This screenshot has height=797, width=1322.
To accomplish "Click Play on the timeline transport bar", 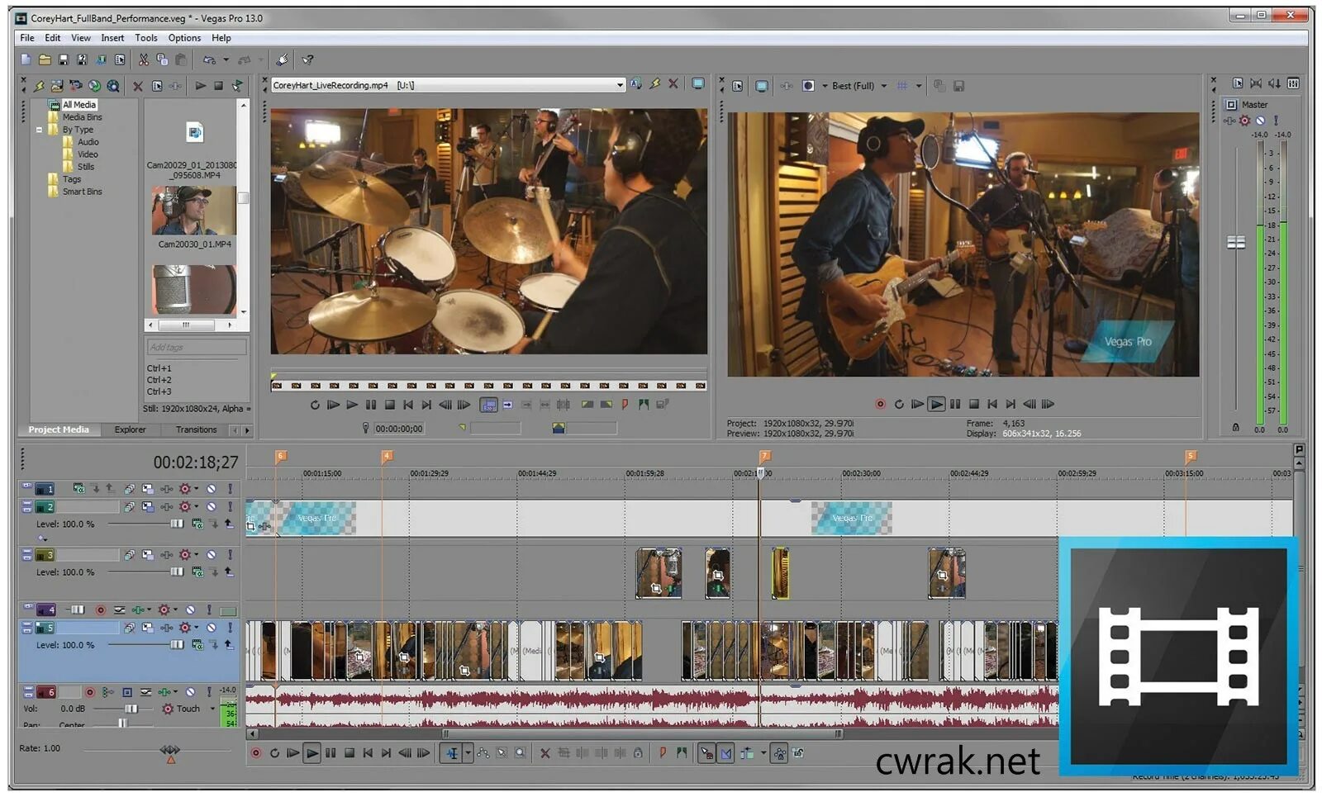I will [311, 753].
